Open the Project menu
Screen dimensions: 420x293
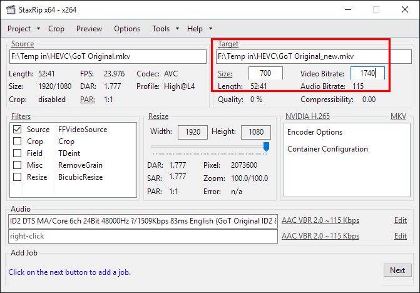coord(19,29)
